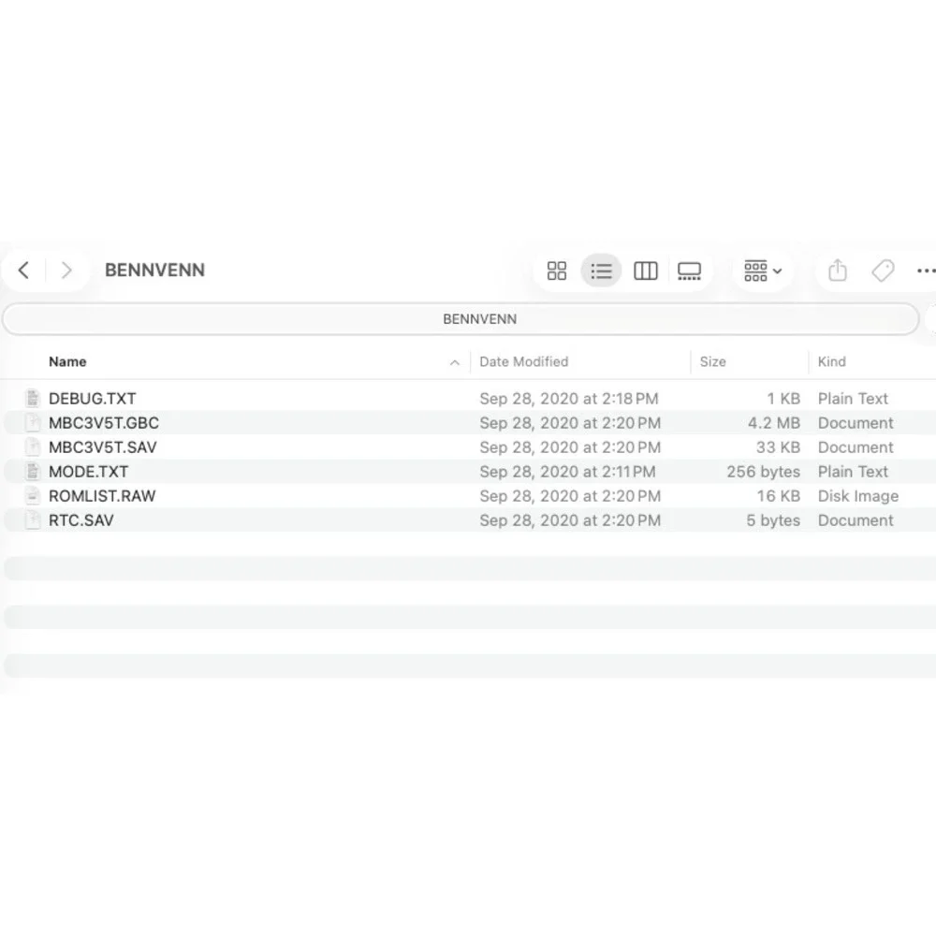Select the MODE.TXT file name

[88, 472]
